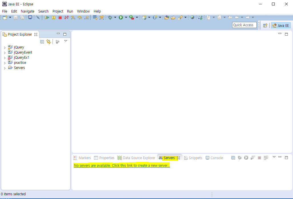Open a new servlet creation wizard icon
293x199 pixels.
(154, 17)
